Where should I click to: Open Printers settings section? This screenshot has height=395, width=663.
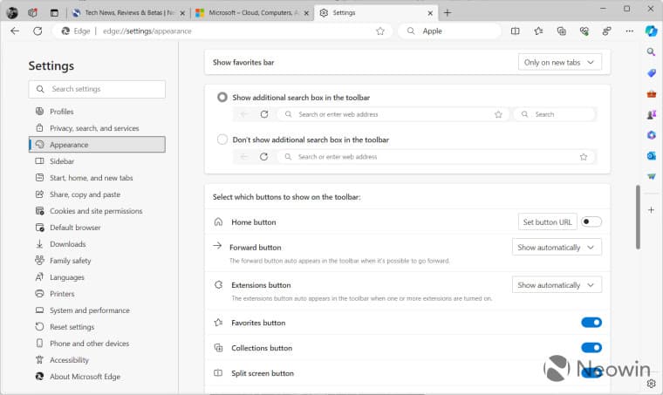coord(97,294)
